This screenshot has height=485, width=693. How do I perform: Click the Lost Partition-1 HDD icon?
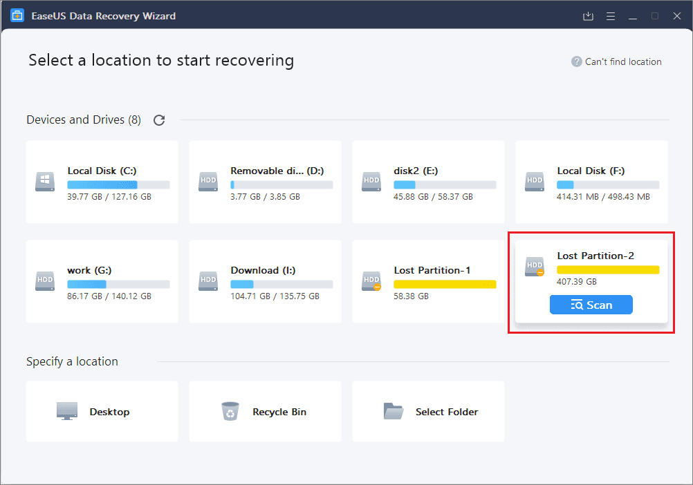click(371, 282)
